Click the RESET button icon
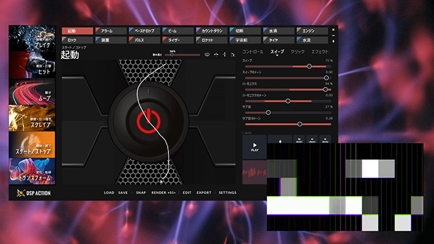The width and height of the screenshot is (434, 244). coord(299,140)
